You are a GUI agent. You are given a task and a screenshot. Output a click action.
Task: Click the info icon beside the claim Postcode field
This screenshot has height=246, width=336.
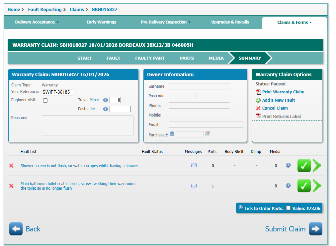(106, 109)
